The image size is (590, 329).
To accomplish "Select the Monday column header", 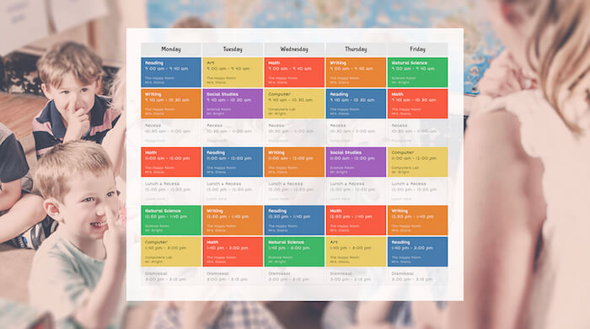I will pyautogui.click(x=171, y=49).
